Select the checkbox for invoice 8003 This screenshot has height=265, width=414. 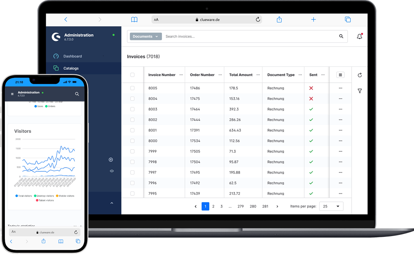pyautogui.click(x=132, y=109)
